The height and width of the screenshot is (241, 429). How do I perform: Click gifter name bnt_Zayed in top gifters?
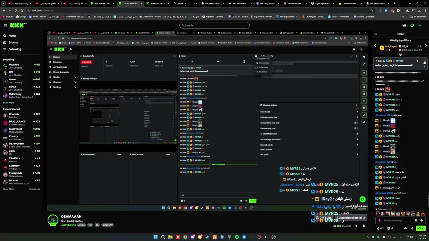(391, 46)
